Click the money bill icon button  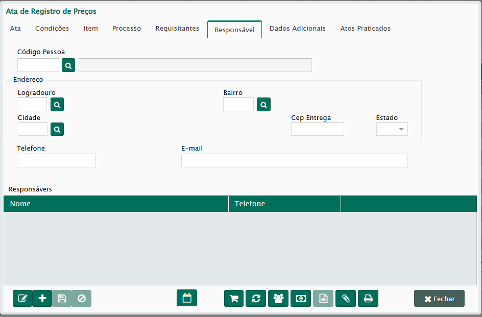coord(301,299)
